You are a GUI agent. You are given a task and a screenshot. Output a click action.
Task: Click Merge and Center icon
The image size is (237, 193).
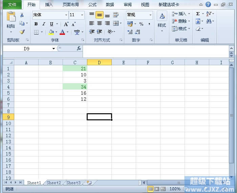click(116, 23)
